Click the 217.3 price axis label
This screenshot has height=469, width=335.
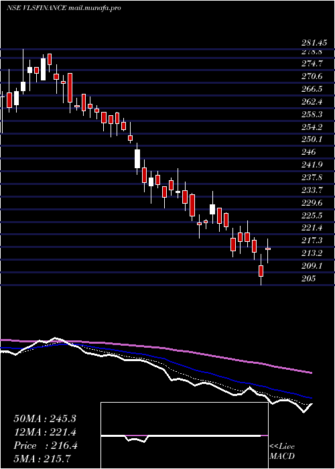(312, 241)
